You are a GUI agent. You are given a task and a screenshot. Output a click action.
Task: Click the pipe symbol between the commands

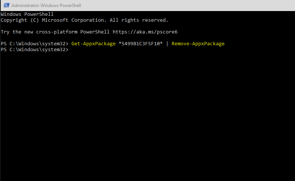[x=167, y=44]
